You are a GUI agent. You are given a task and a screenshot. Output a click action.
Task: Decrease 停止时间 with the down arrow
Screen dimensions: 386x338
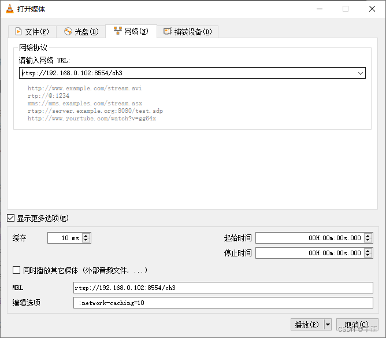(368, 255)
